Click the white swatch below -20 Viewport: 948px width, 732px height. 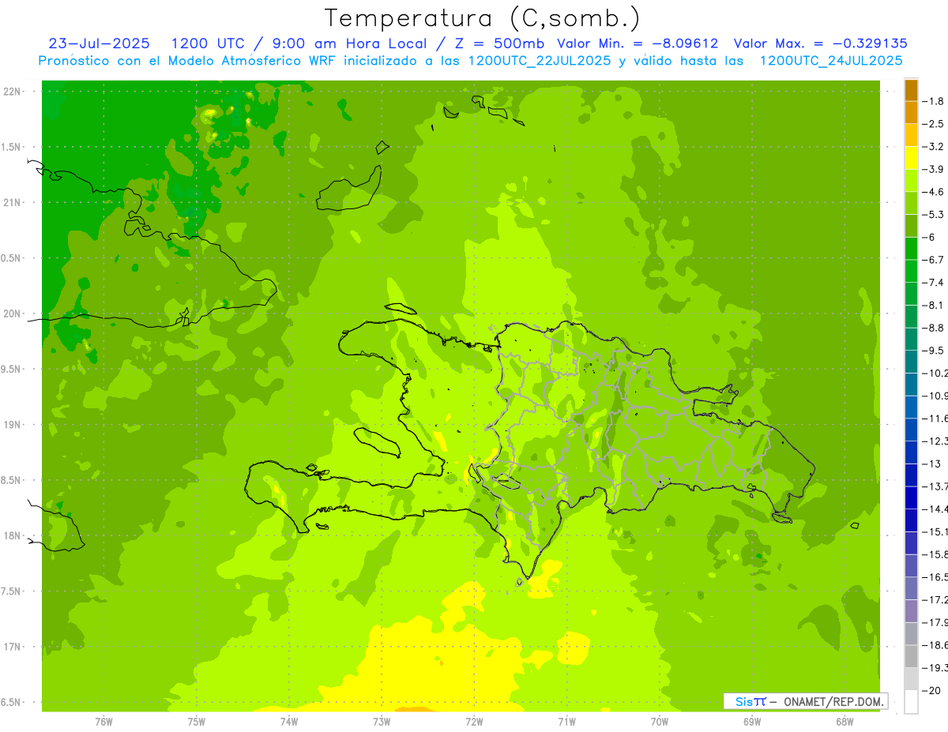[x=911, y=701]
